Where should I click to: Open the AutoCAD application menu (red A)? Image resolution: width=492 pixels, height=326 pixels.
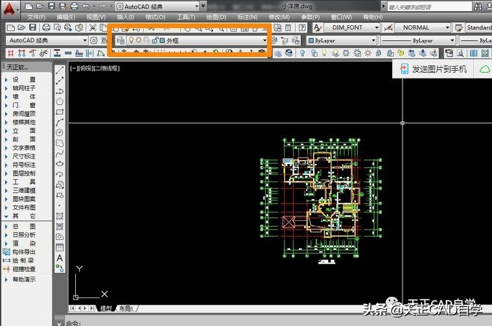pos(10,9)
